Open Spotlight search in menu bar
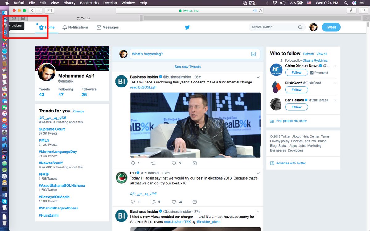Viewport: 370px width, 231px height. click(x=346, y=3)
